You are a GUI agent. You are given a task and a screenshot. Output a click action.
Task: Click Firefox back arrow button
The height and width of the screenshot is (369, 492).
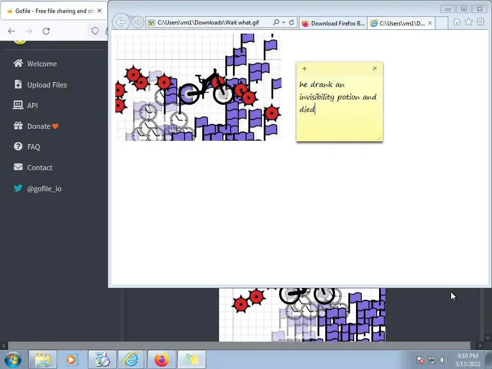click(12, 31)
